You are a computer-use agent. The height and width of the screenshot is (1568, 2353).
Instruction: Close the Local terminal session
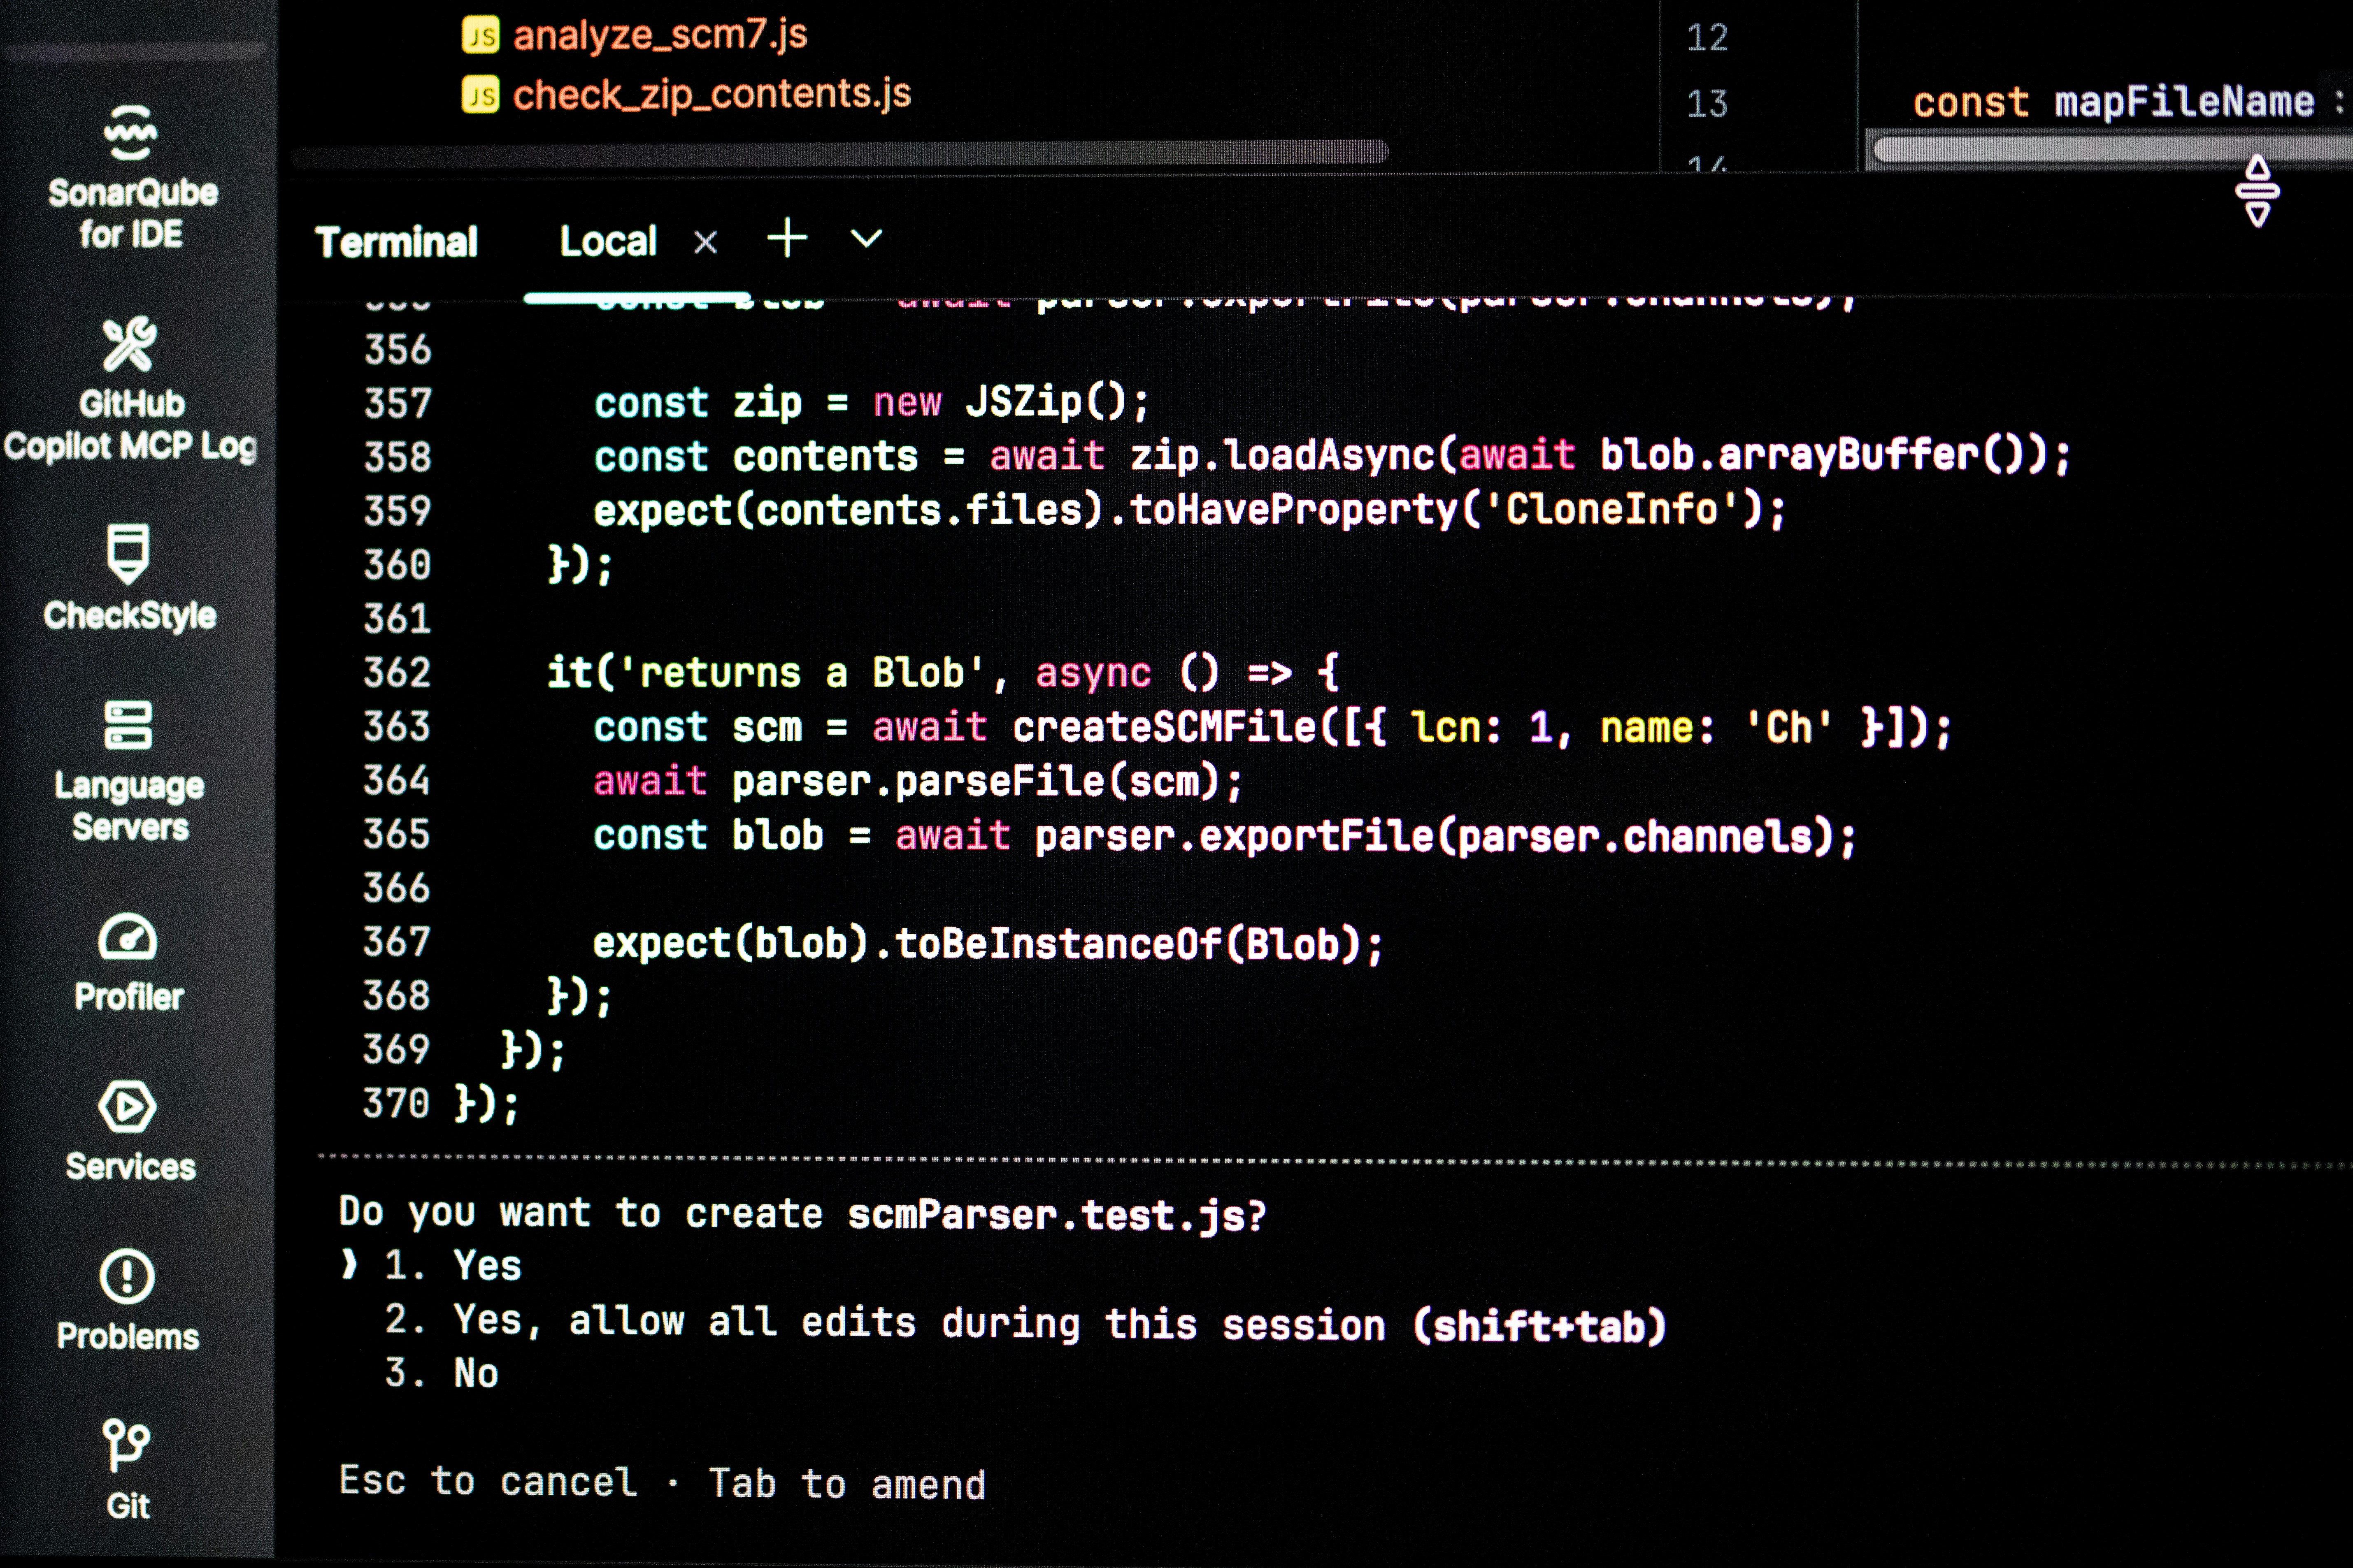pos(706,241)
